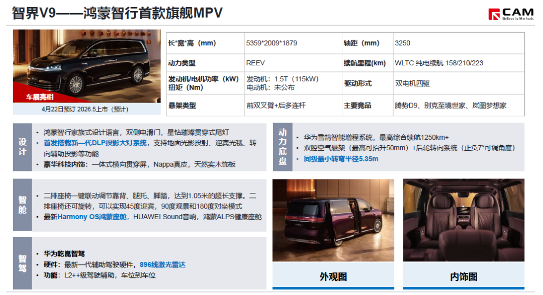This screenshot has height=295, width=543.
Task: Select the 智驾 section label
Action: point(23,263)
